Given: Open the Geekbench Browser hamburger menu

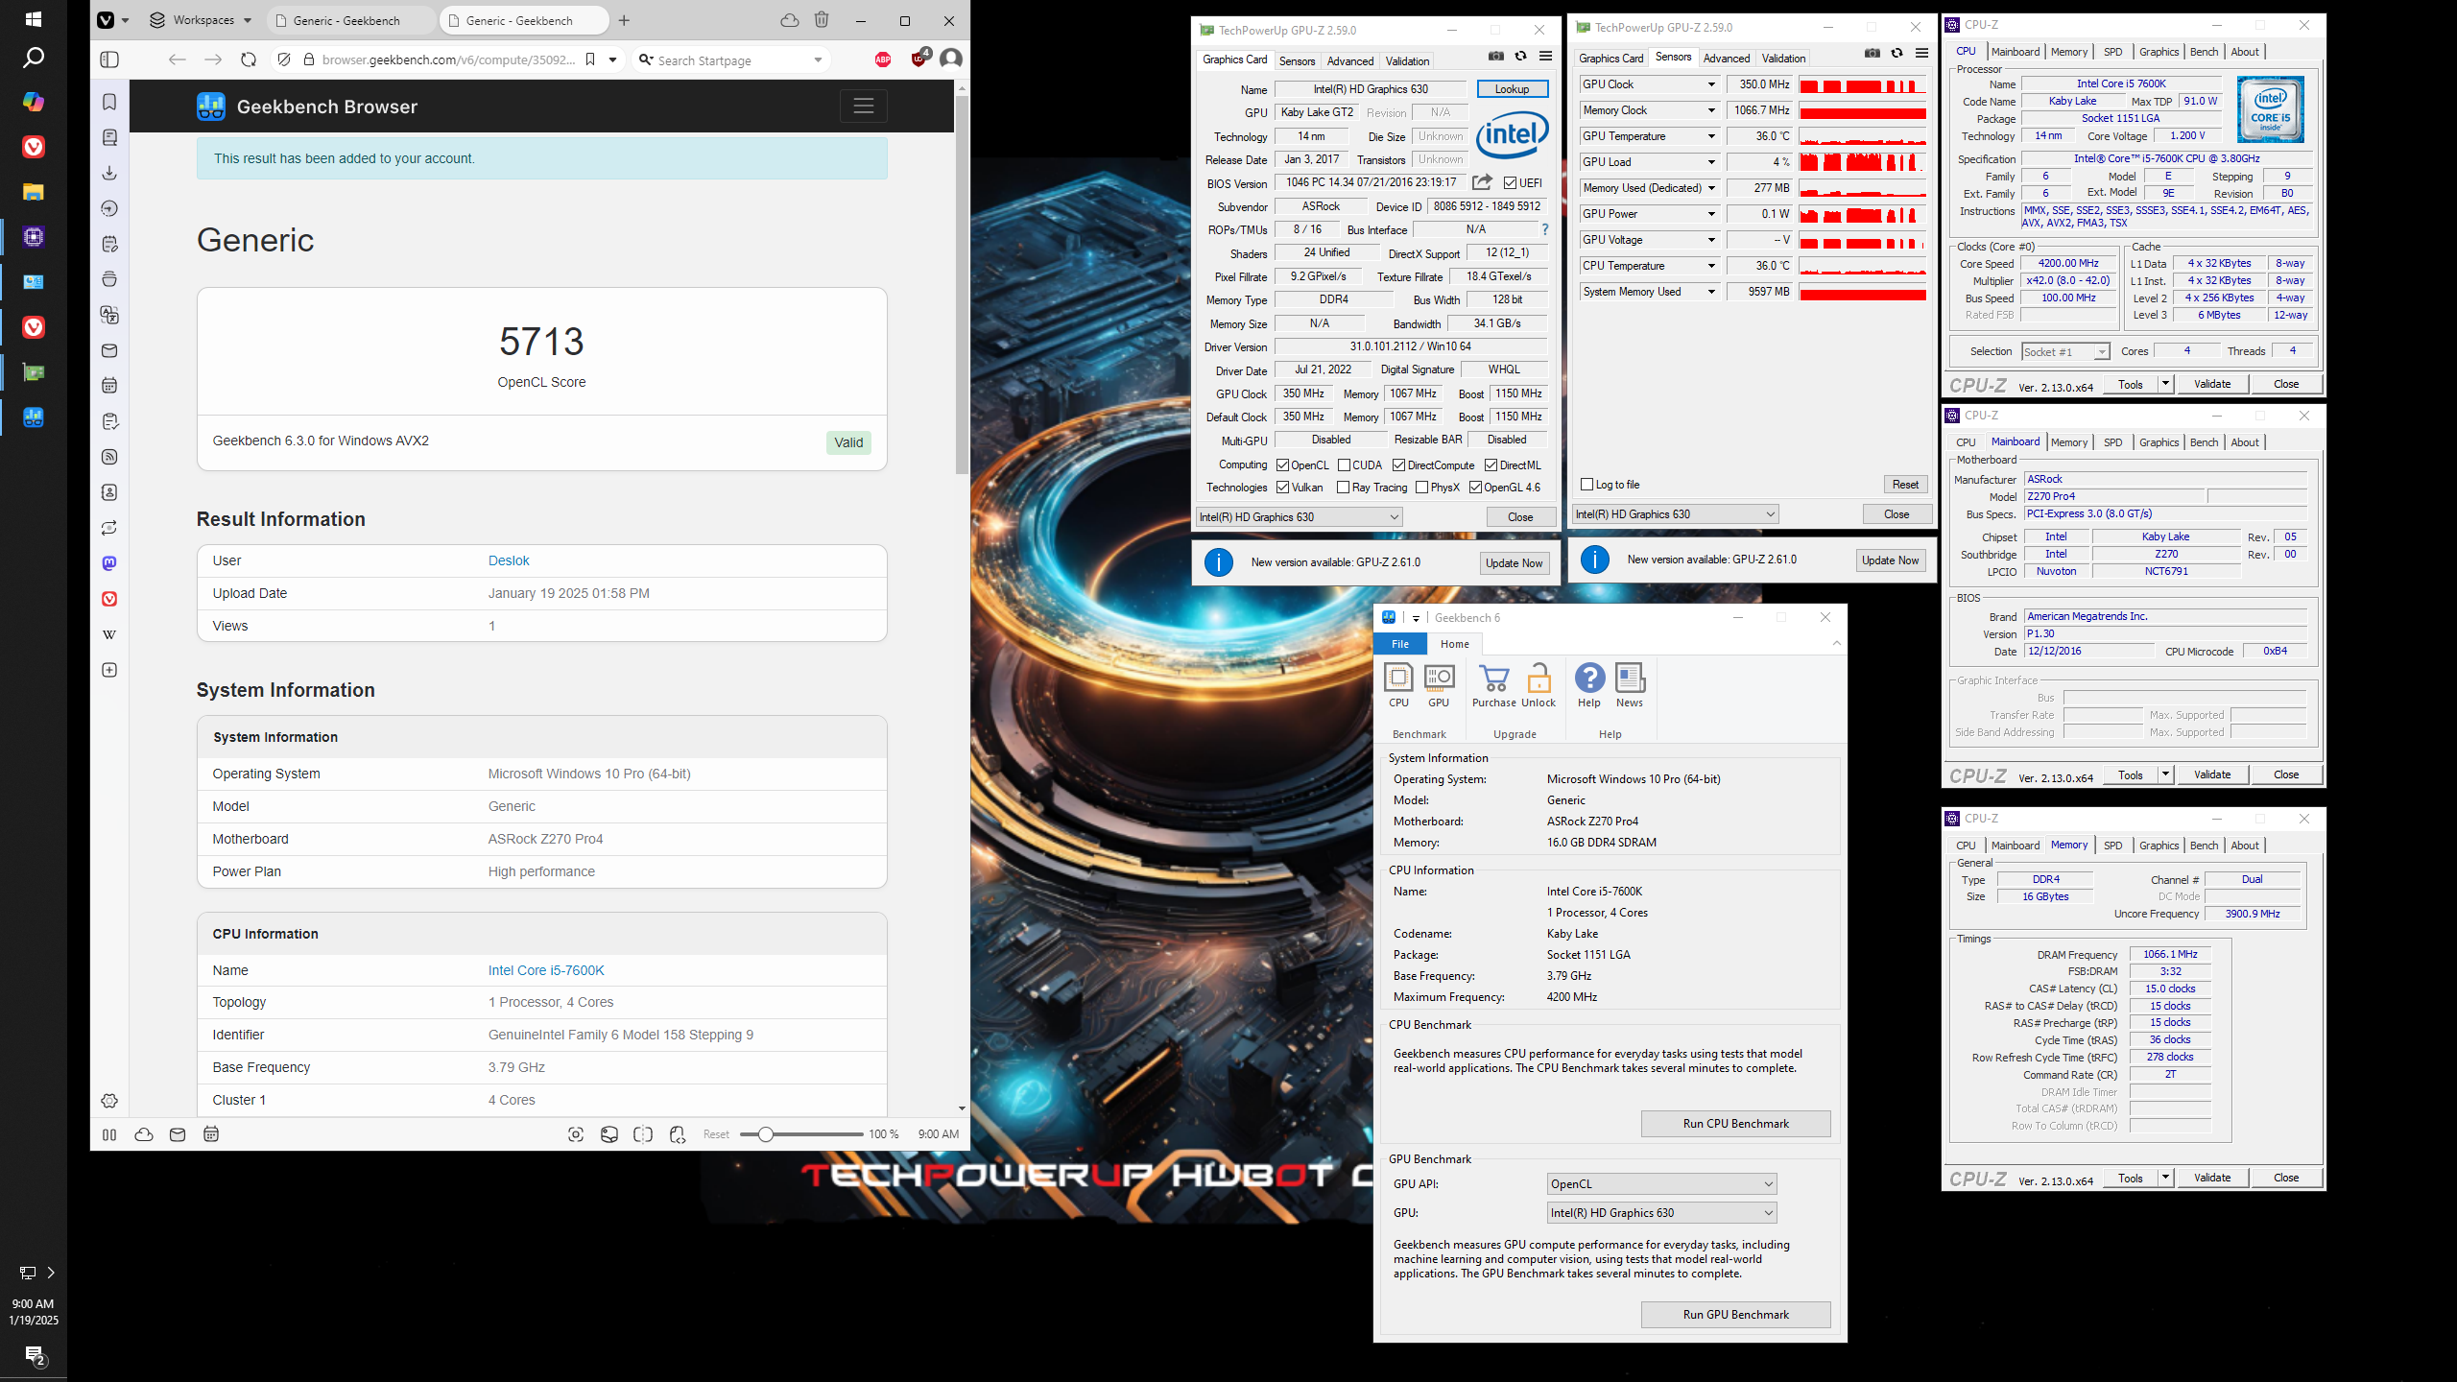Looking at the screenshot, I should [864, 106].
